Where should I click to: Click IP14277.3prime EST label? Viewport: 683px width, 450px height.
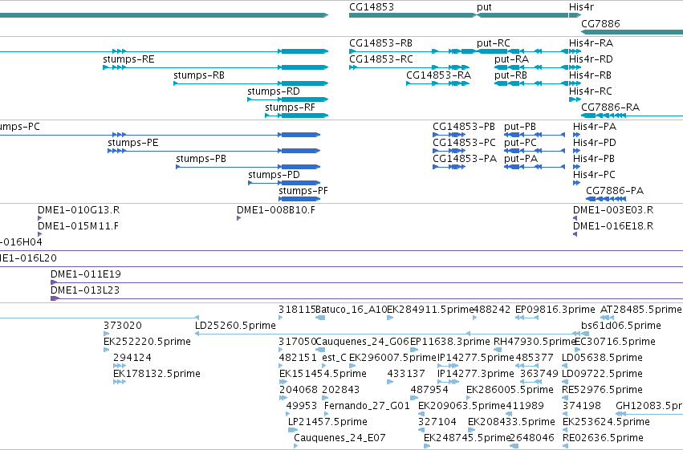coord(476,374)
